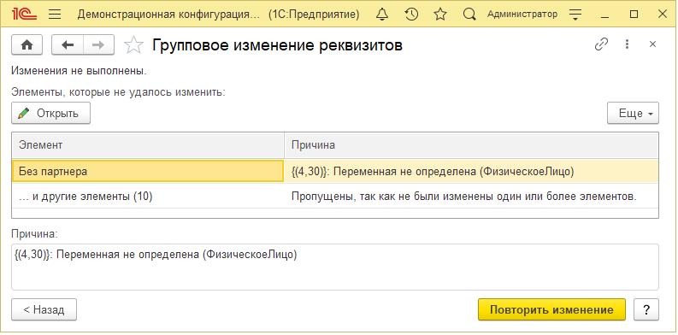
Task: Go to home page
Action: coord(27,44)
